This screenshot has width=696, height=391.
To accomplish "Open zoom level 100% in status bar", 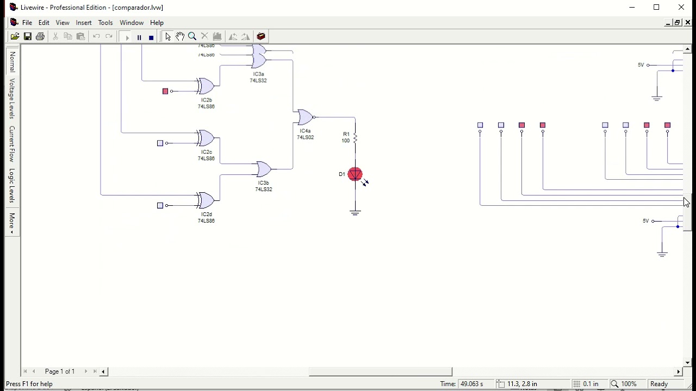I will pyautogui.click(x=629, y=384).
